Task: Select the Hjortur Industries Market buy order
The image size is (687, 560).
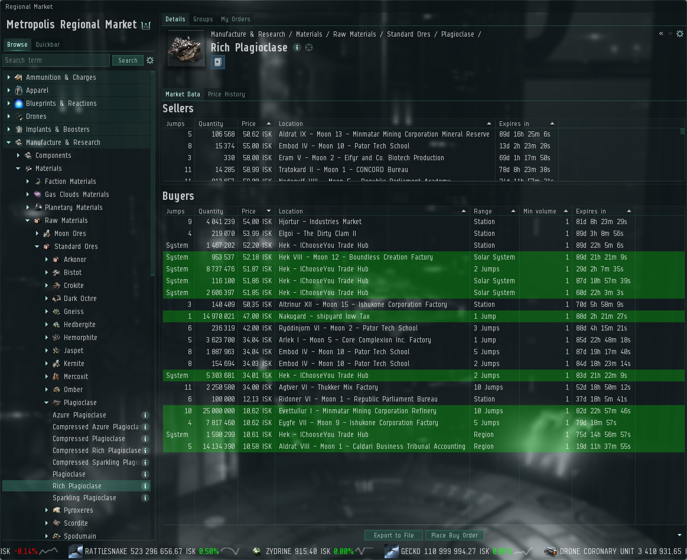Action: (x=423, y=222)
